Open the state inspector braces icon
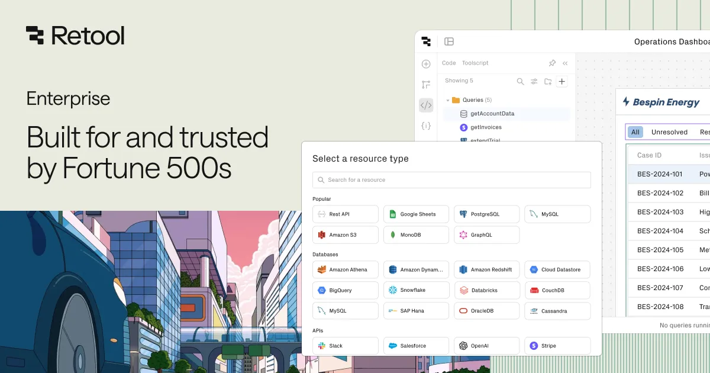This screenshot has width=710, height=373. 426,126
